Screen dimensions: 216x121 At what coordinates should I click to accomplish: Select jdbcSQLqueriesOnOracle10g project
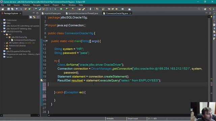click(x=18, y=51)
